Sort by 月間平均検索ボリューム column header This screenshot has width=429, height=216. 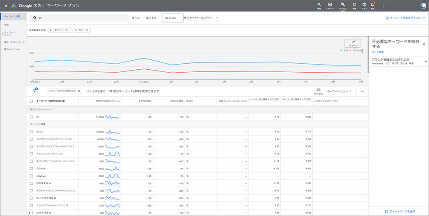108,101
